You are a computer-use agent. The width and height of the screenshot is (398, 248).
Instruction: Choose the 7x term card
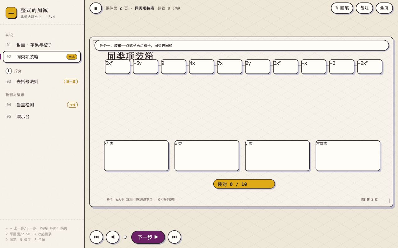[229, 67]
